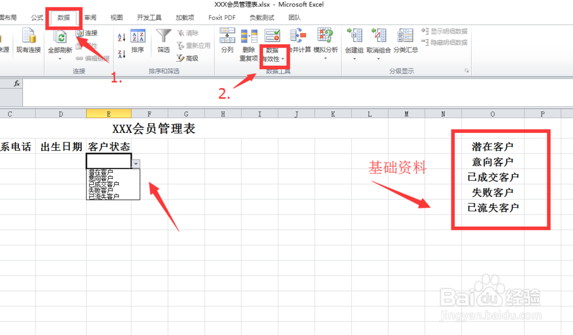Select the 筛选 Filter icon
Viewport: 573px width, 335px height.
[163, 39]
